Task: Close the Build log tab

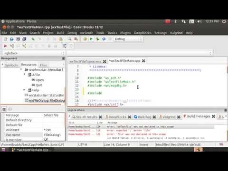Action: (x=154, y=117)
